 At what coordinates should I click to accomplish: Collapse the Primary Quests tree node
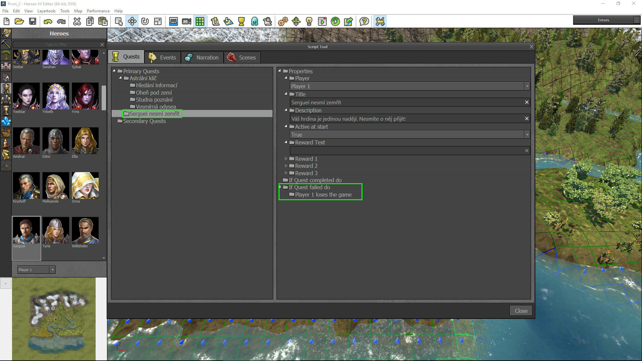(x=114, y=71)
